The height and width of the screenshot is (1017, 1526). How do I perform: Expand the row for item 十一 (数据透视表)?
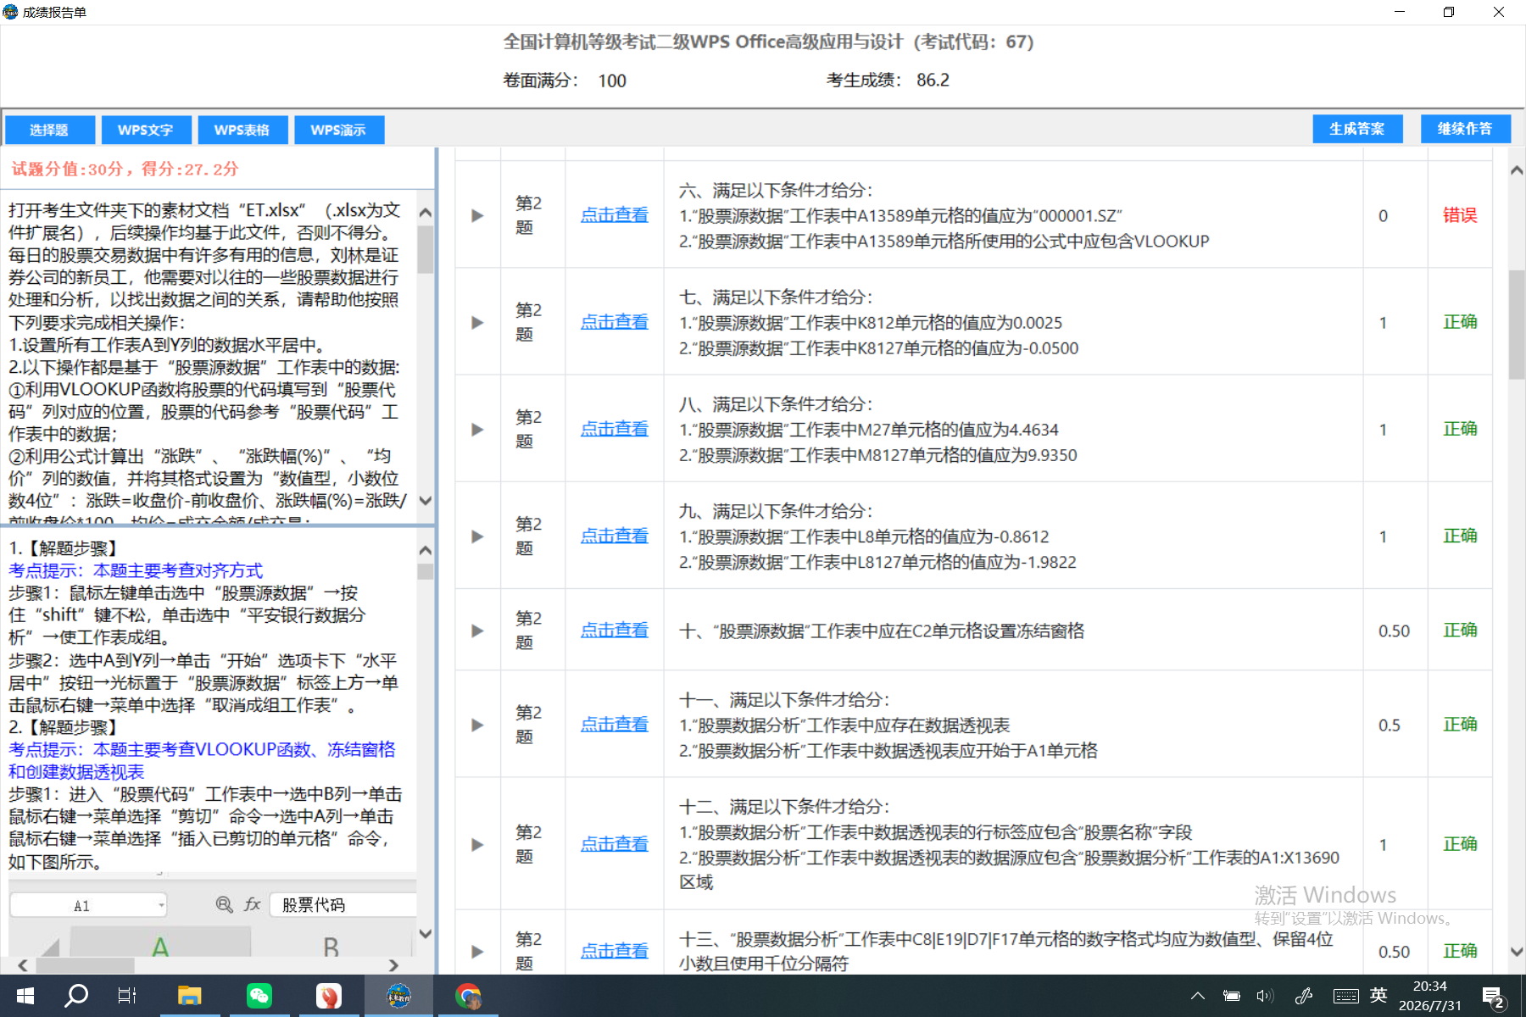point(477,725)
